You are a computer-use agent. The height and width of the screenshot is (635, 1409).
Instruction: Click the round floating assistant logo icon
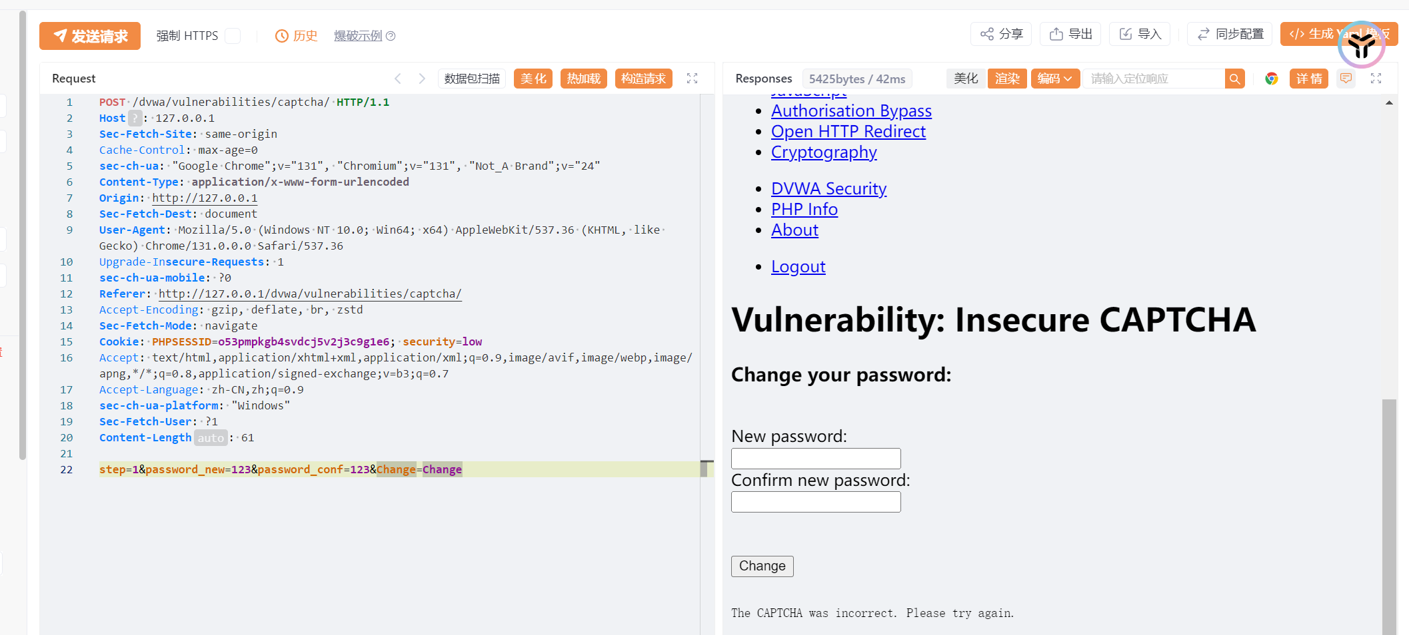tap(1361, 45)
